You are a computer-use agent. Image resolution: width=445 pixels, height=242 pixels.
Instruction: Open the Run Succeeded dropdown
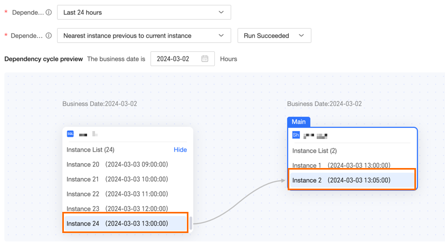click(x=274, y=36)
